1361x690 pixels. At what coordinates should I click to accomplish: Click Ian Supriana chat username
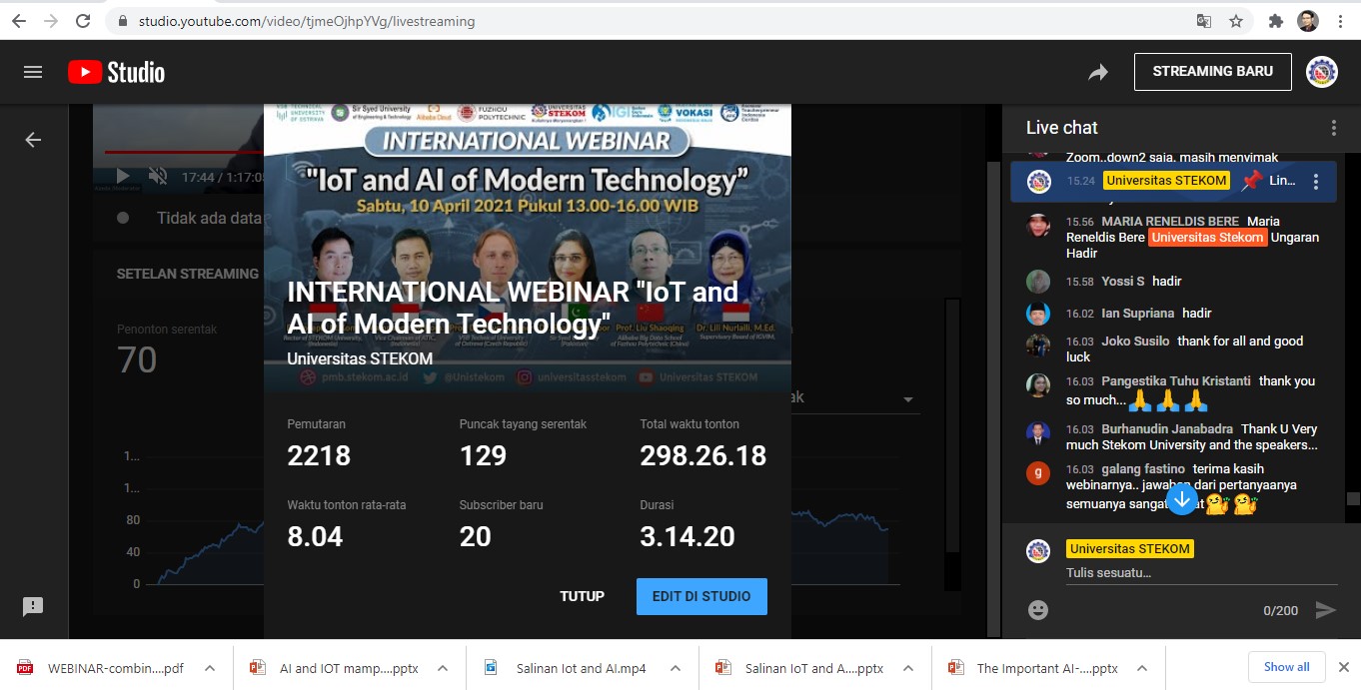(1137, 314)
